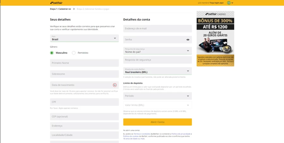The width and height of the screenshot is (284, 143).
Task: Toggle password visibility eye icon
Action: (x=188, y=40)
